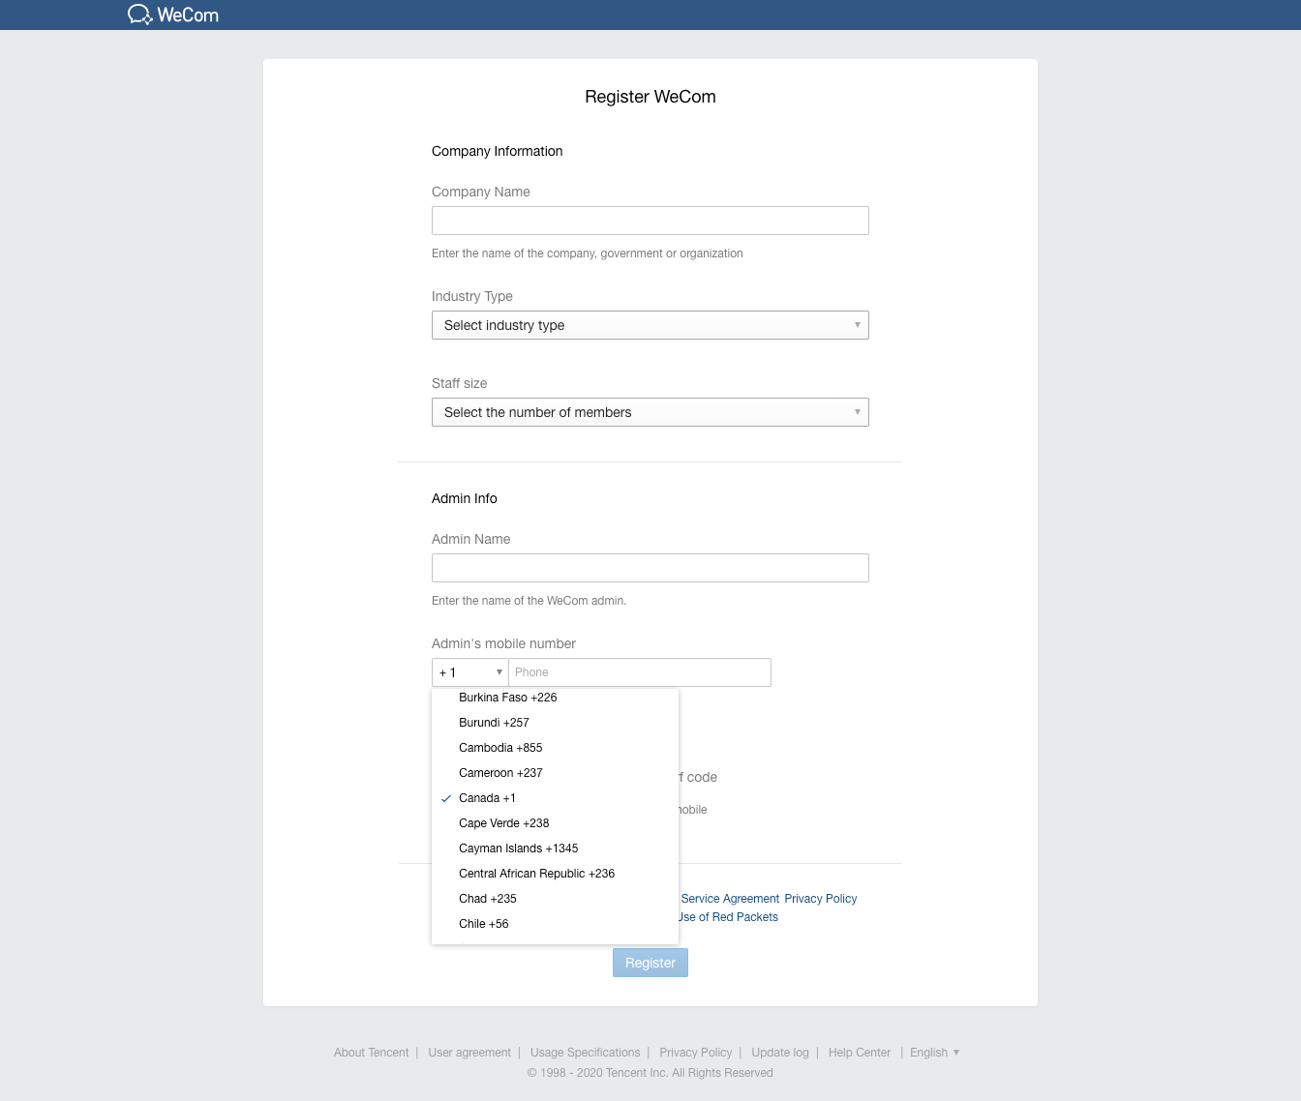This screenshot has width=1301, height=1101.
Task: Open About Tencent footer link
Action: coord(372,1053)
